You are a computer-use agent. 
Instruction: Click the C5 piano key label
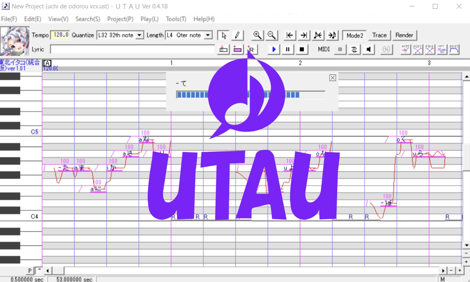pos(35,132)
